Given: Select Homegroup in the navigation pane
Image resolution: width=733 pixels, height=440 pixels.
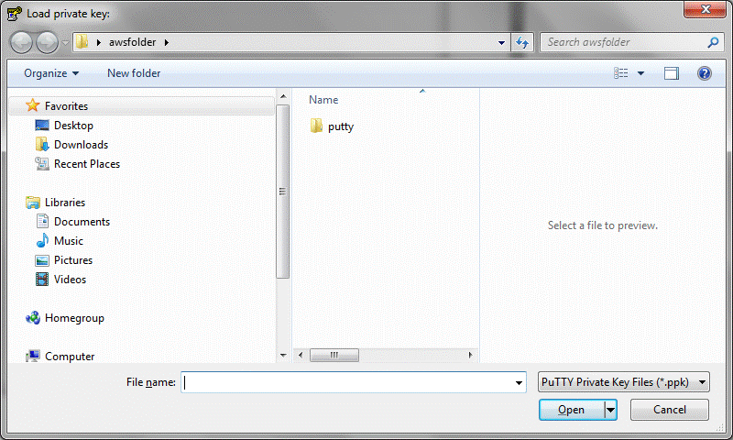Looking at the screenshot, I should click(74, 318).
